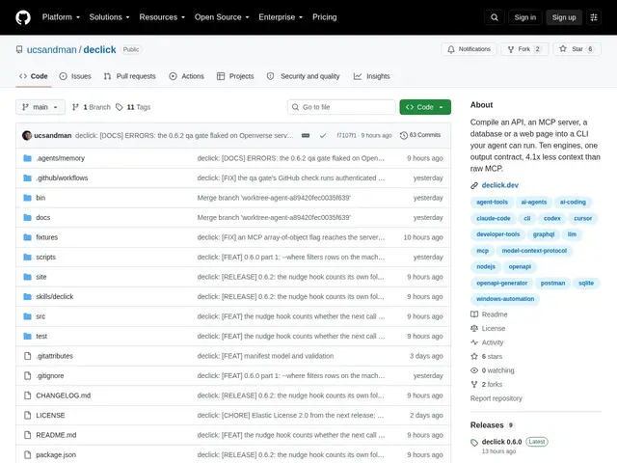
Task: Click the pulse icon beside Activity
Action: (474, 342)
